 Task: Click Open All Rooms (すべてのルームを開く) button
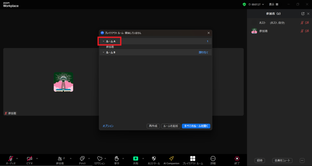(196, 126)
